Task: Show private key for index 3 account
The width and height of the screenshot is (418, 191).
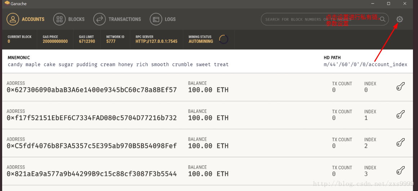Action: [400, 171]
